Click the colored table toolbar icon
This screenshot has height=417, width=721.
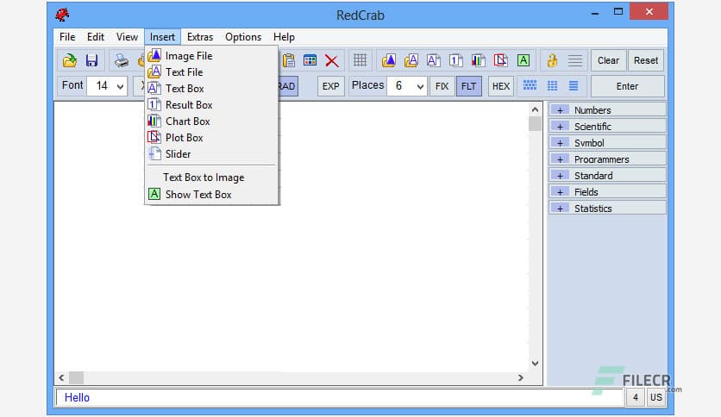pos(310,60)
